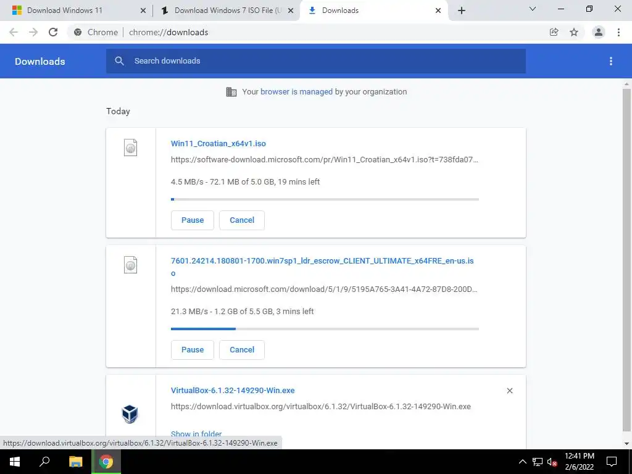The width and height of the screenshot is (632, 474).
Task: Open taskbar search magnifier
Action: pyautogui.click(x=44, y=462)
